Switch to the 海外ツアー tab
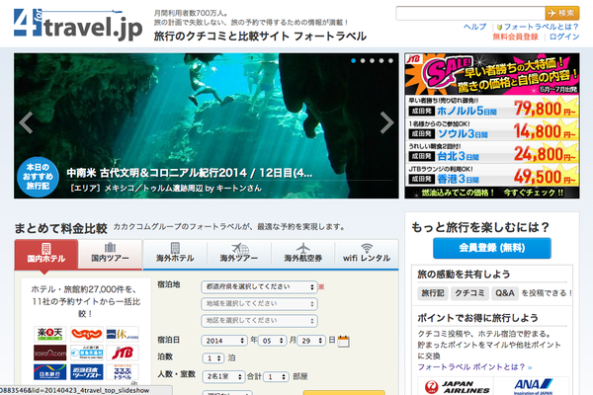593x395 pixels. tap(239, 254)
